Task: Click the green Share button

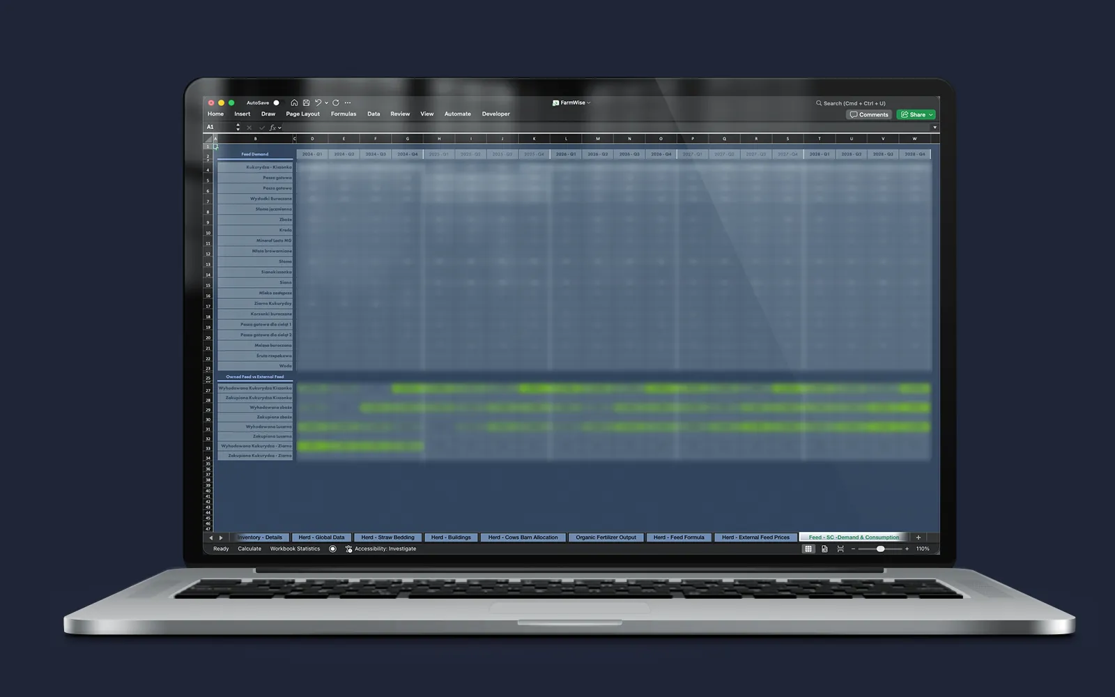Action: click(916, 114)
